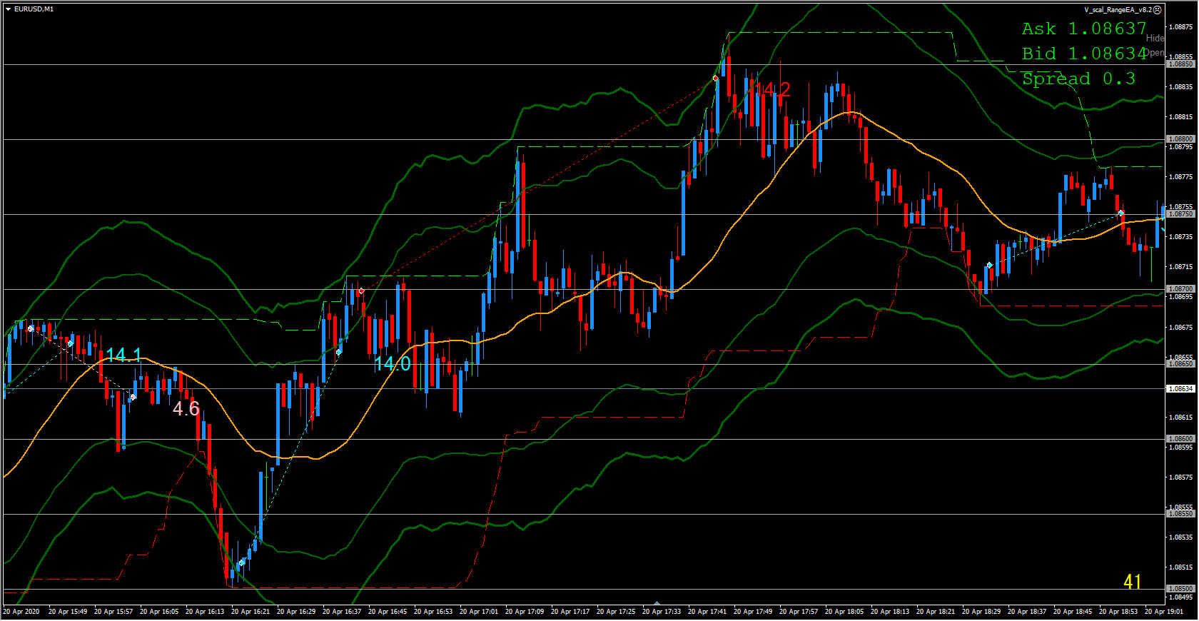Click the chart shift triangle on the time axis
Viewport: 1199px width, 621px height.
tap(657, 603)
